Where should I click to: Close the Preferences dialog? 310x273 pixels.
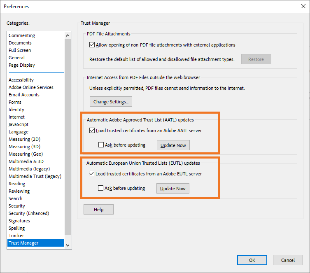coord(303,6)
